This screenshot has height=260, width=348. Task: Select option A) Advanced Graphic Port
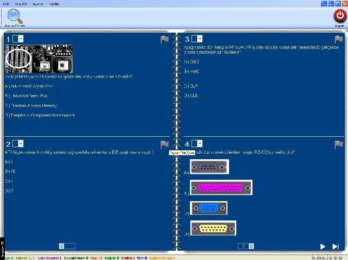[29, 86]
